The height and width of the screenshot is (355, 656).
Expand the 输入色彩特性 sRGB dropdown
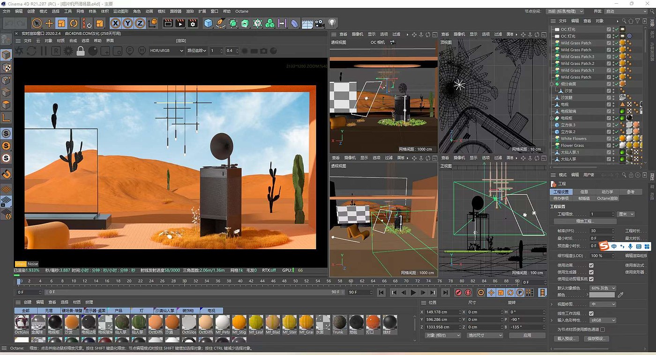coord(603,320)
